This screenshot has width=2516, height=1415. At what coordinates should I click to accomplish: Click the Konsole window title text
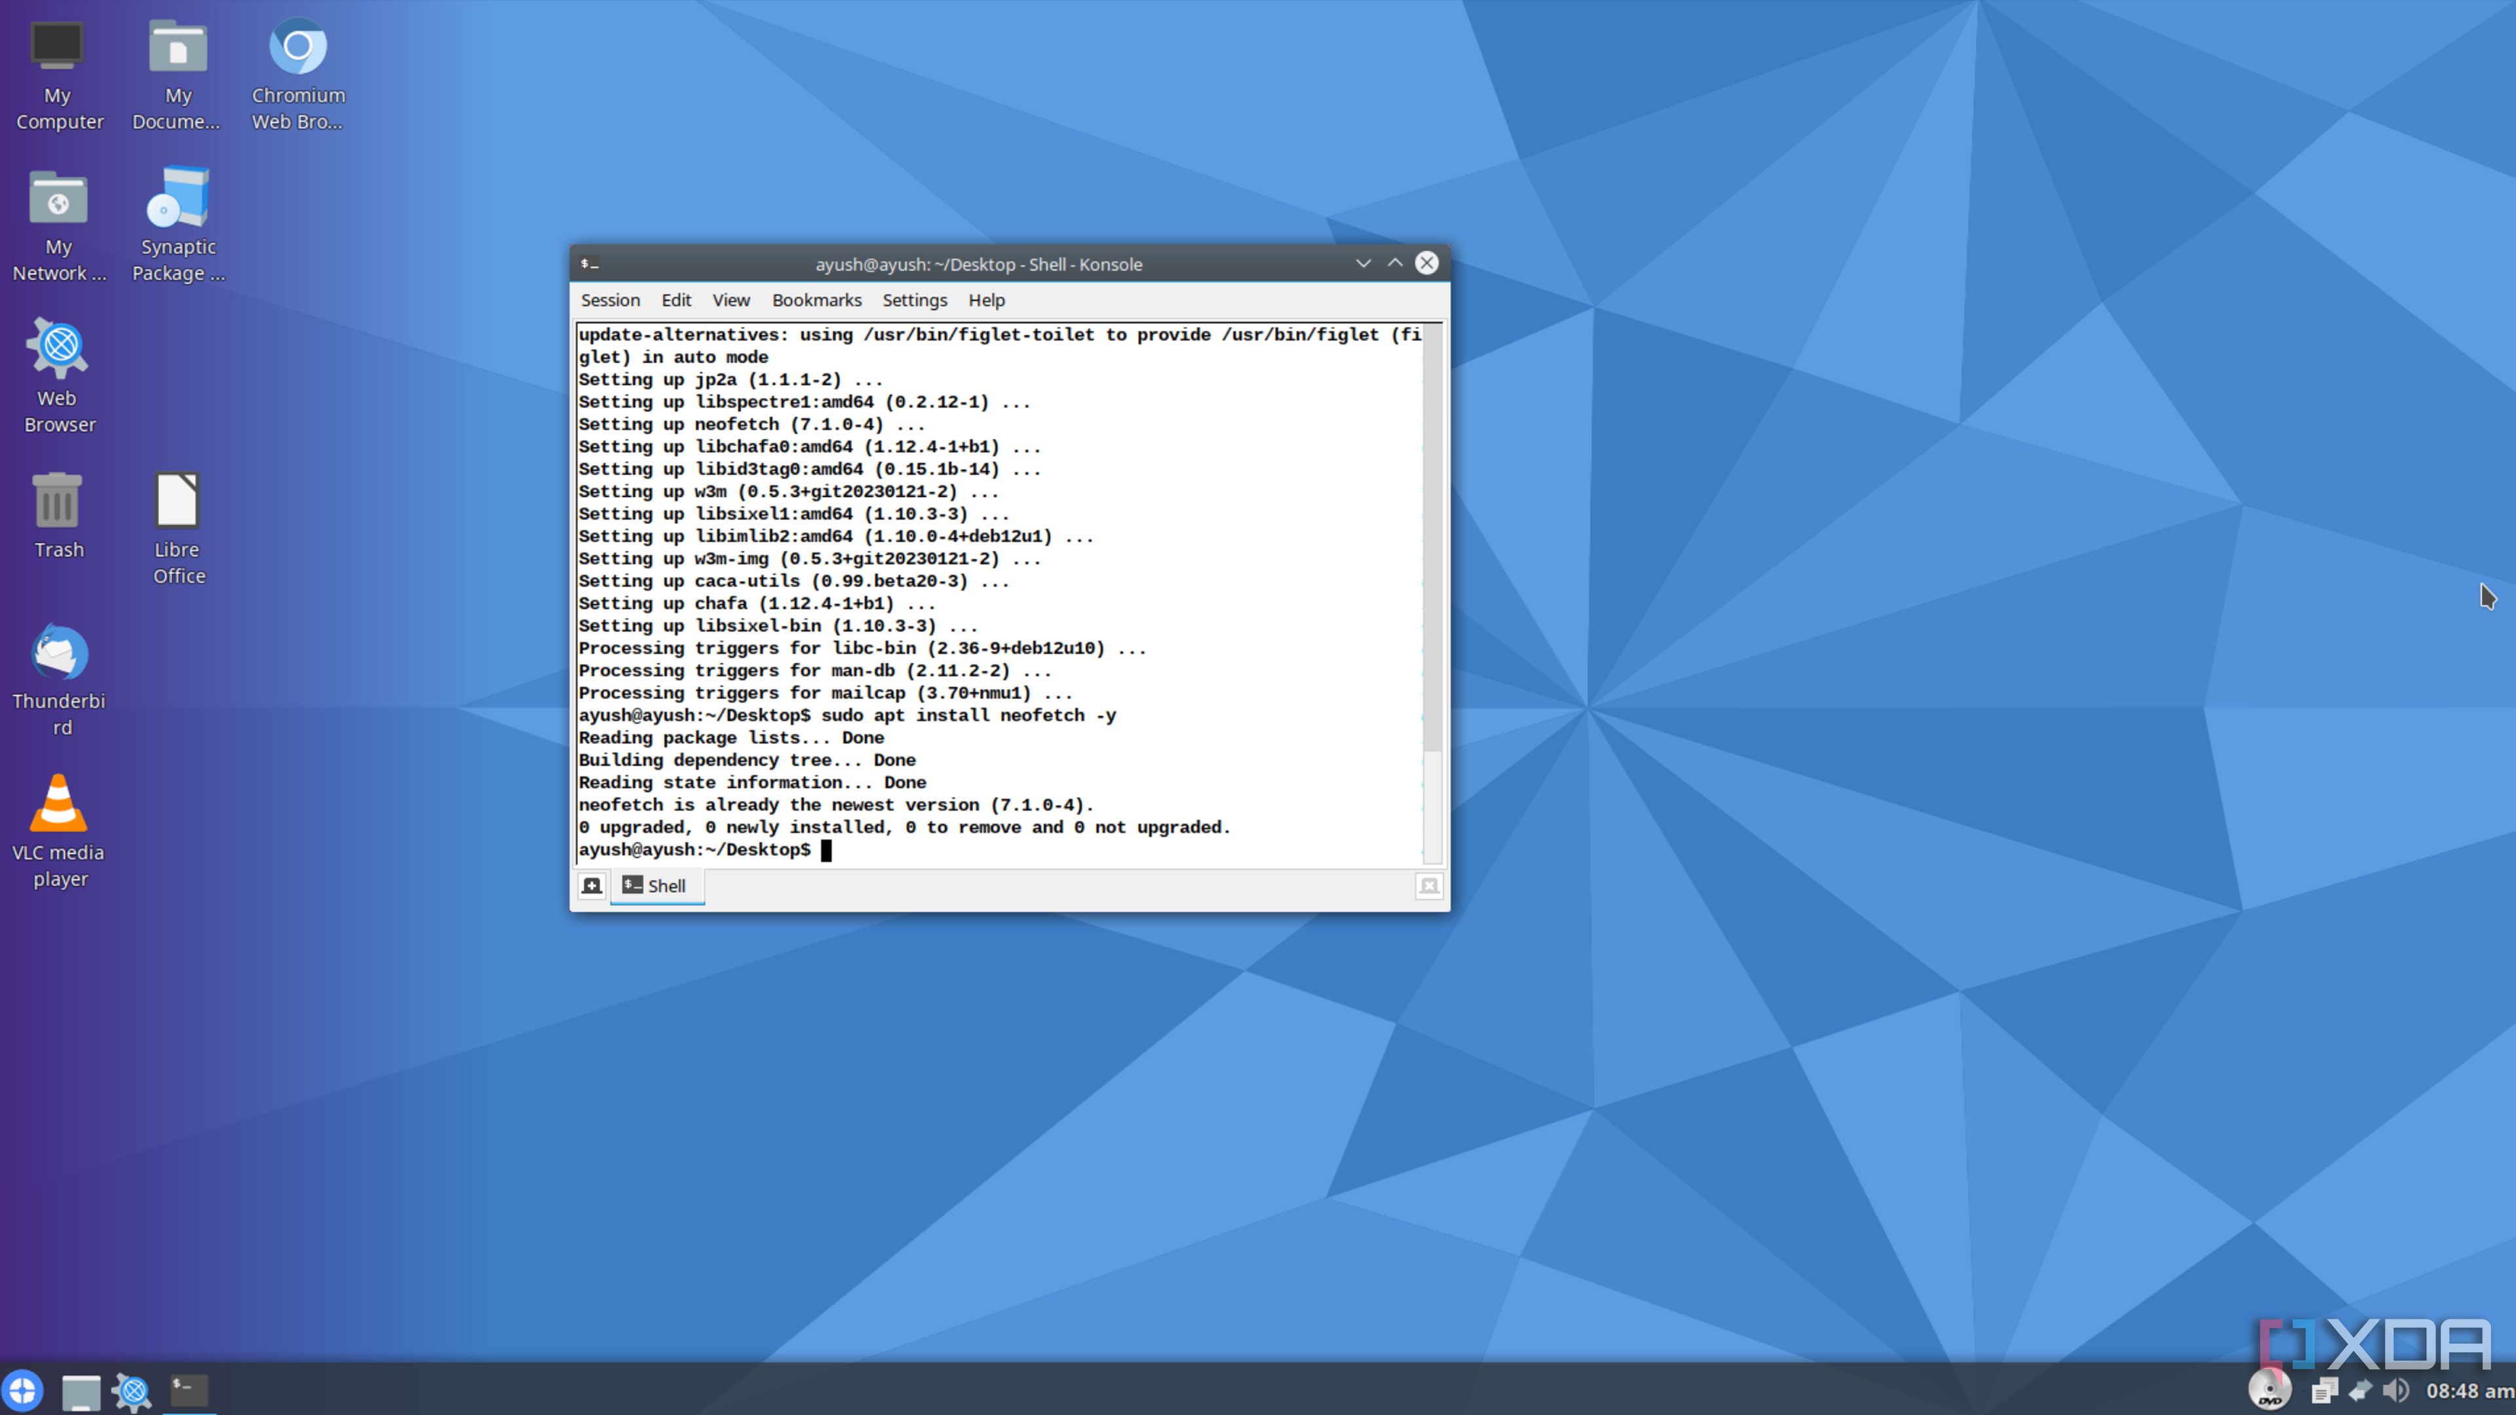[979, 265]
